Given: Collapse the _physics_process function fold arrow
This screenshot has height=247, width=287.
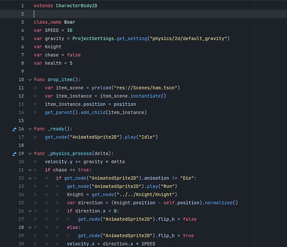Looking at the screenshot, I should tap(30, 154).
